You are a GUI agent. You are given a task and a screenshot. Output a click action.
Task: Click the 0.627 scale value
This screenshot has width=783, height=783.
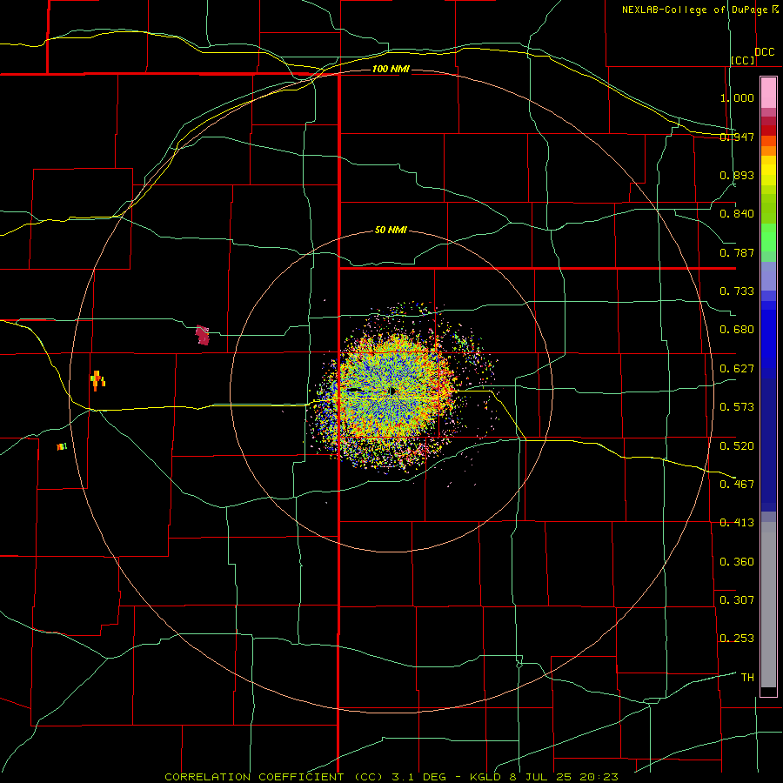737,369
